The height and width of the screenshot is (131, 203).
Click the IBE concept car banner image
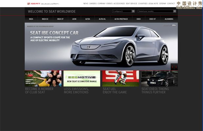[101, 47]
